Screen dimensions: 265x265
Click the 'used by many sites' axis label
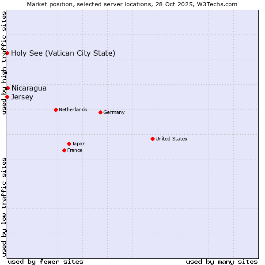click(222, 261)
